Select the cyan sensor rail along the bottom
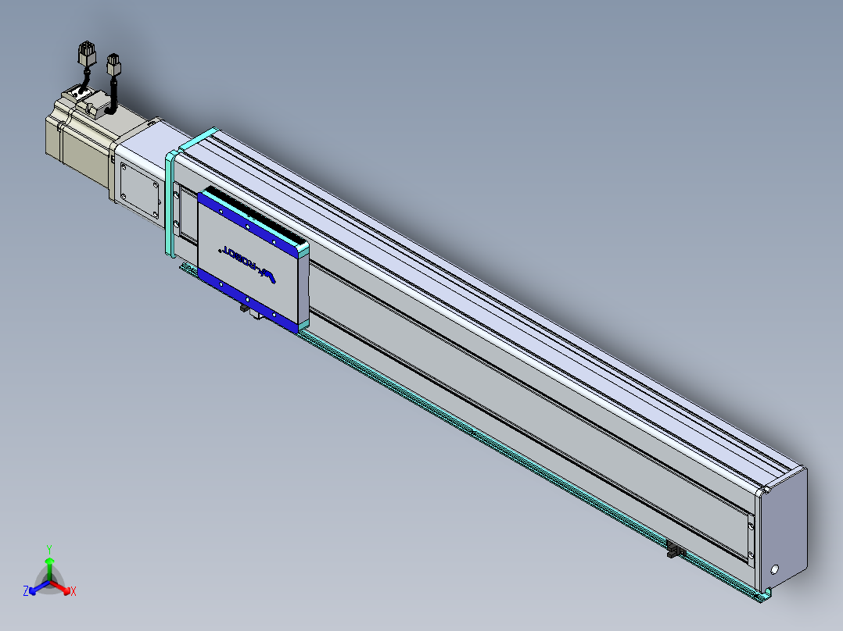Screen dimensions: 843x631 coord(473,433)
